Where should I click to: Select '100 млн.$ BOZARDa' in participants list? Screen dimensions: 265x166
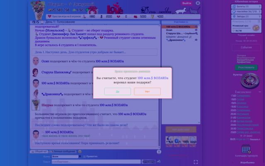coord(178,27)
